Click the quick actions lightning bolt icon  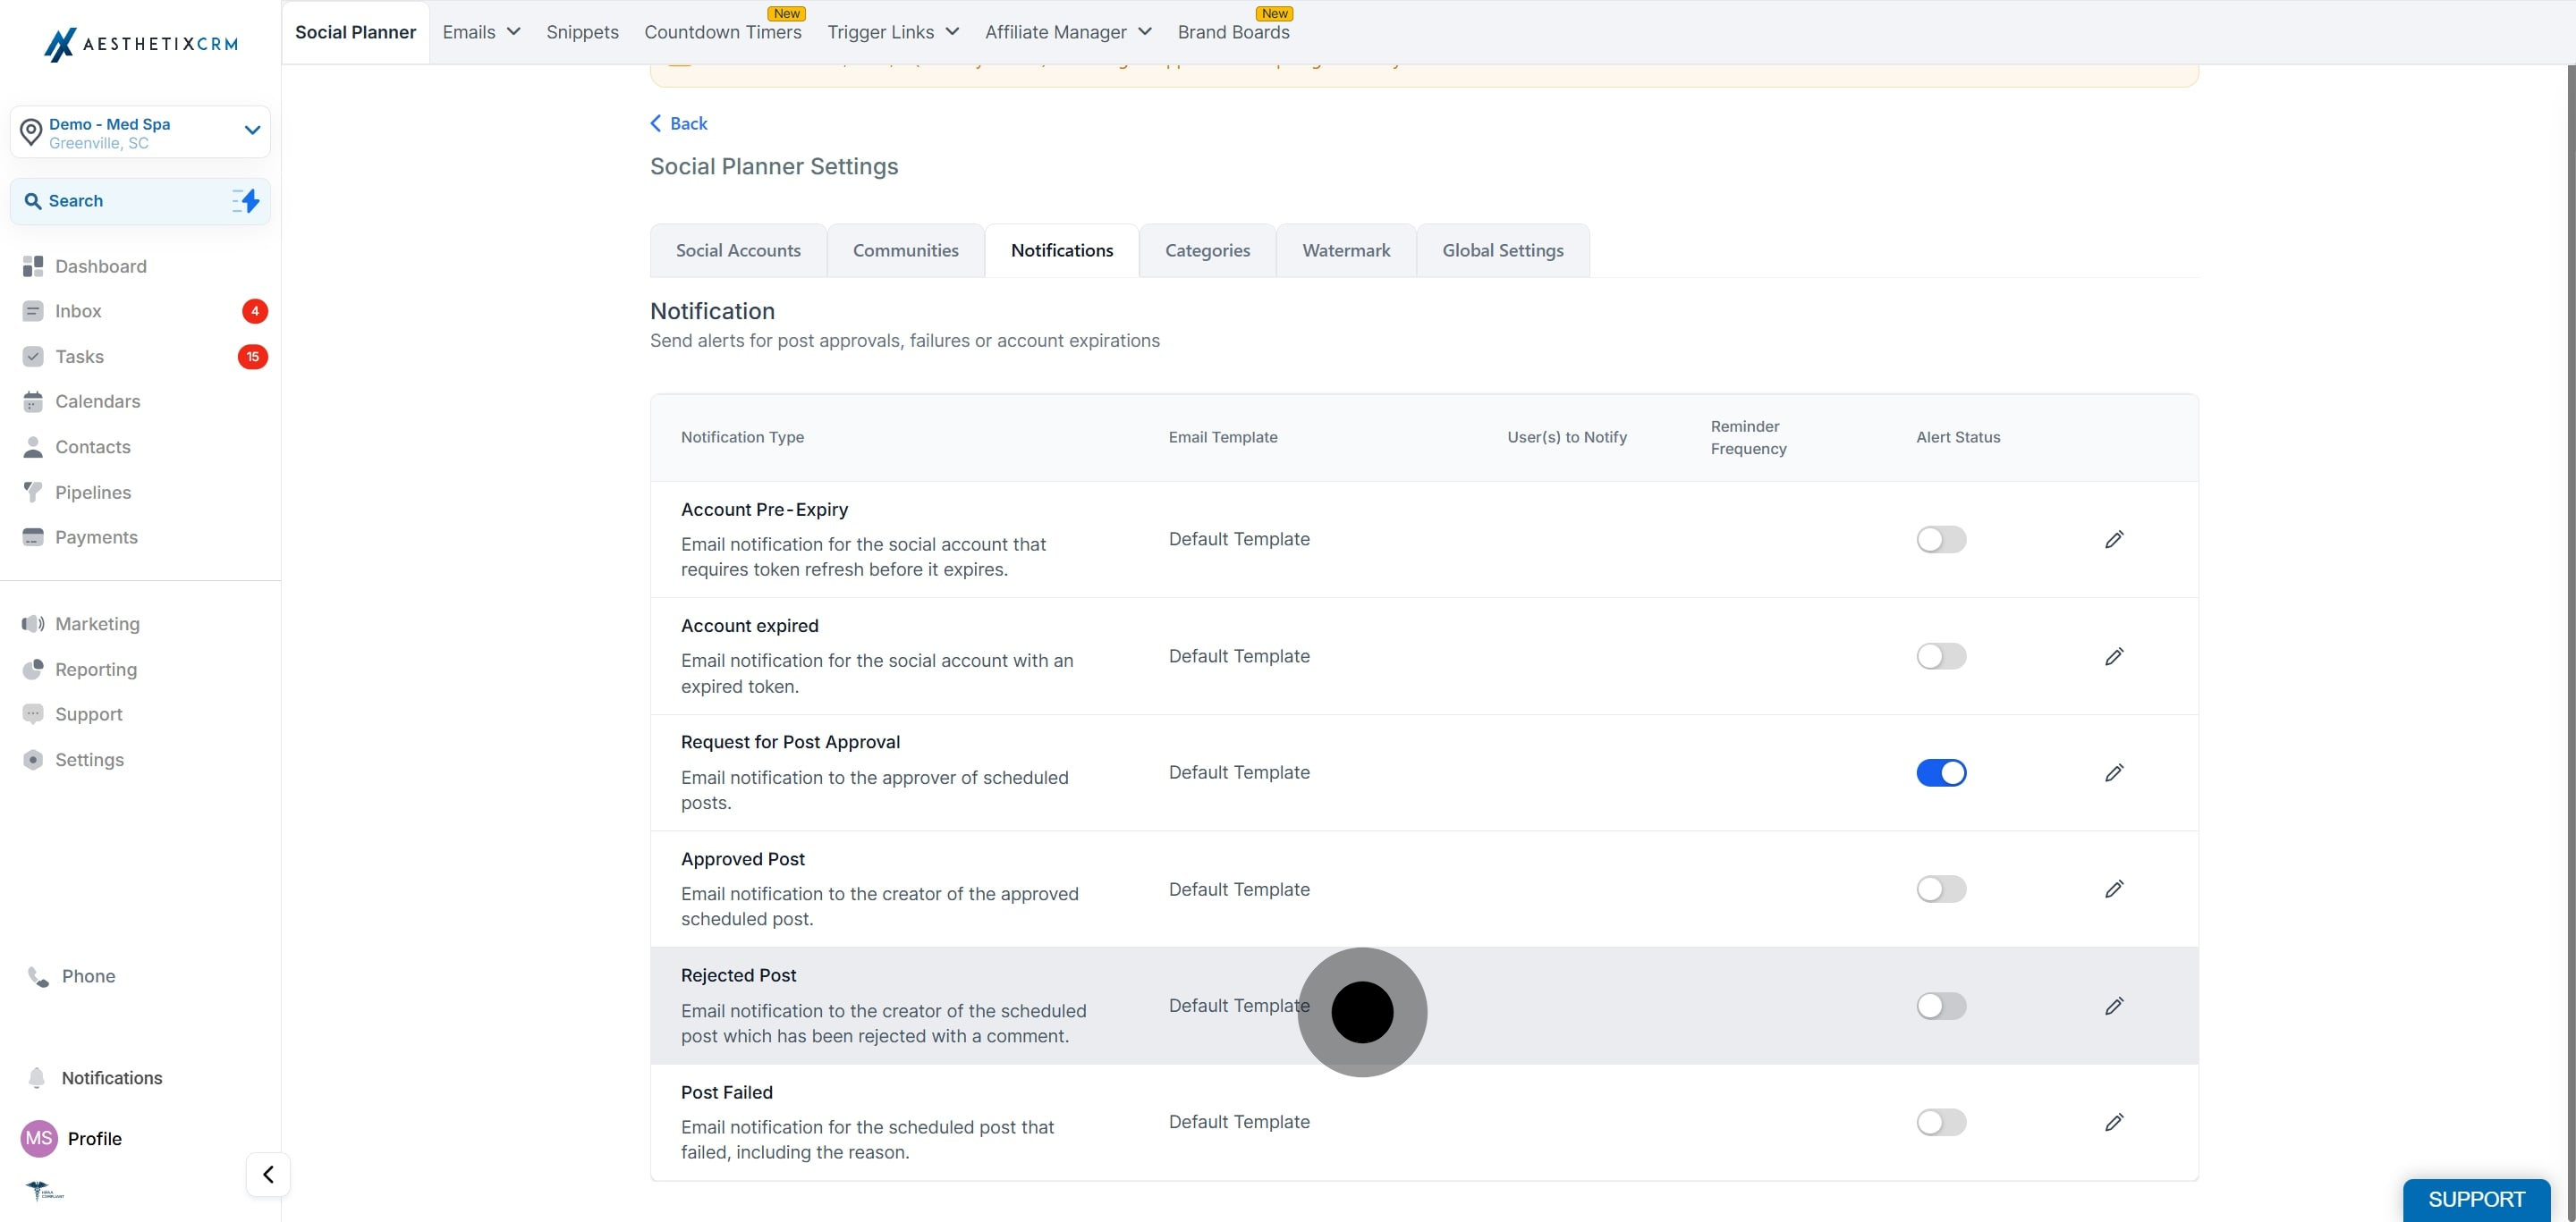click(x=246, y=201)
